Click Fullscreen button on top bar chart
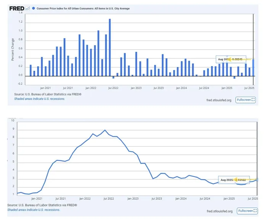This screenshot has width=267, height=219. click(245, 100)
